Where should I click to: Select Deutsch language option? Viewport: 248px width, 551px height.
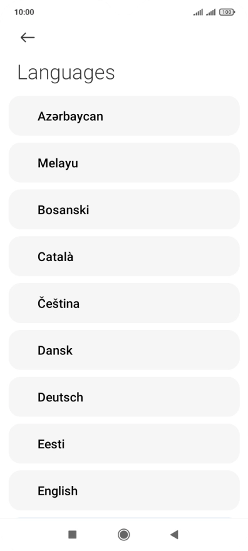(124, 397)
